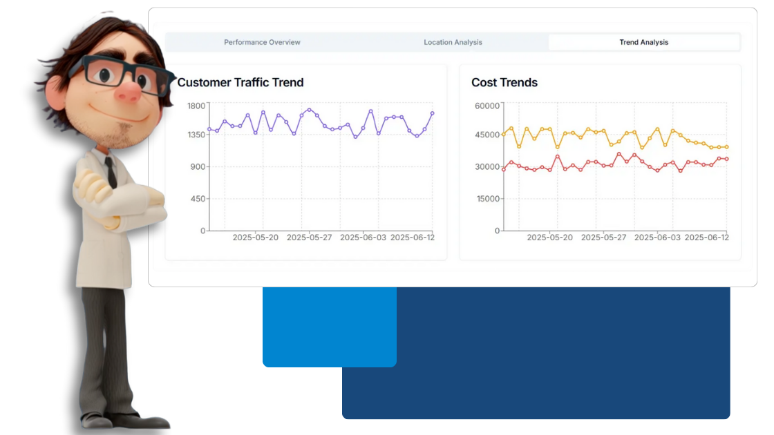Pick the first red data point in Cost Trends

tap(504, 169)
